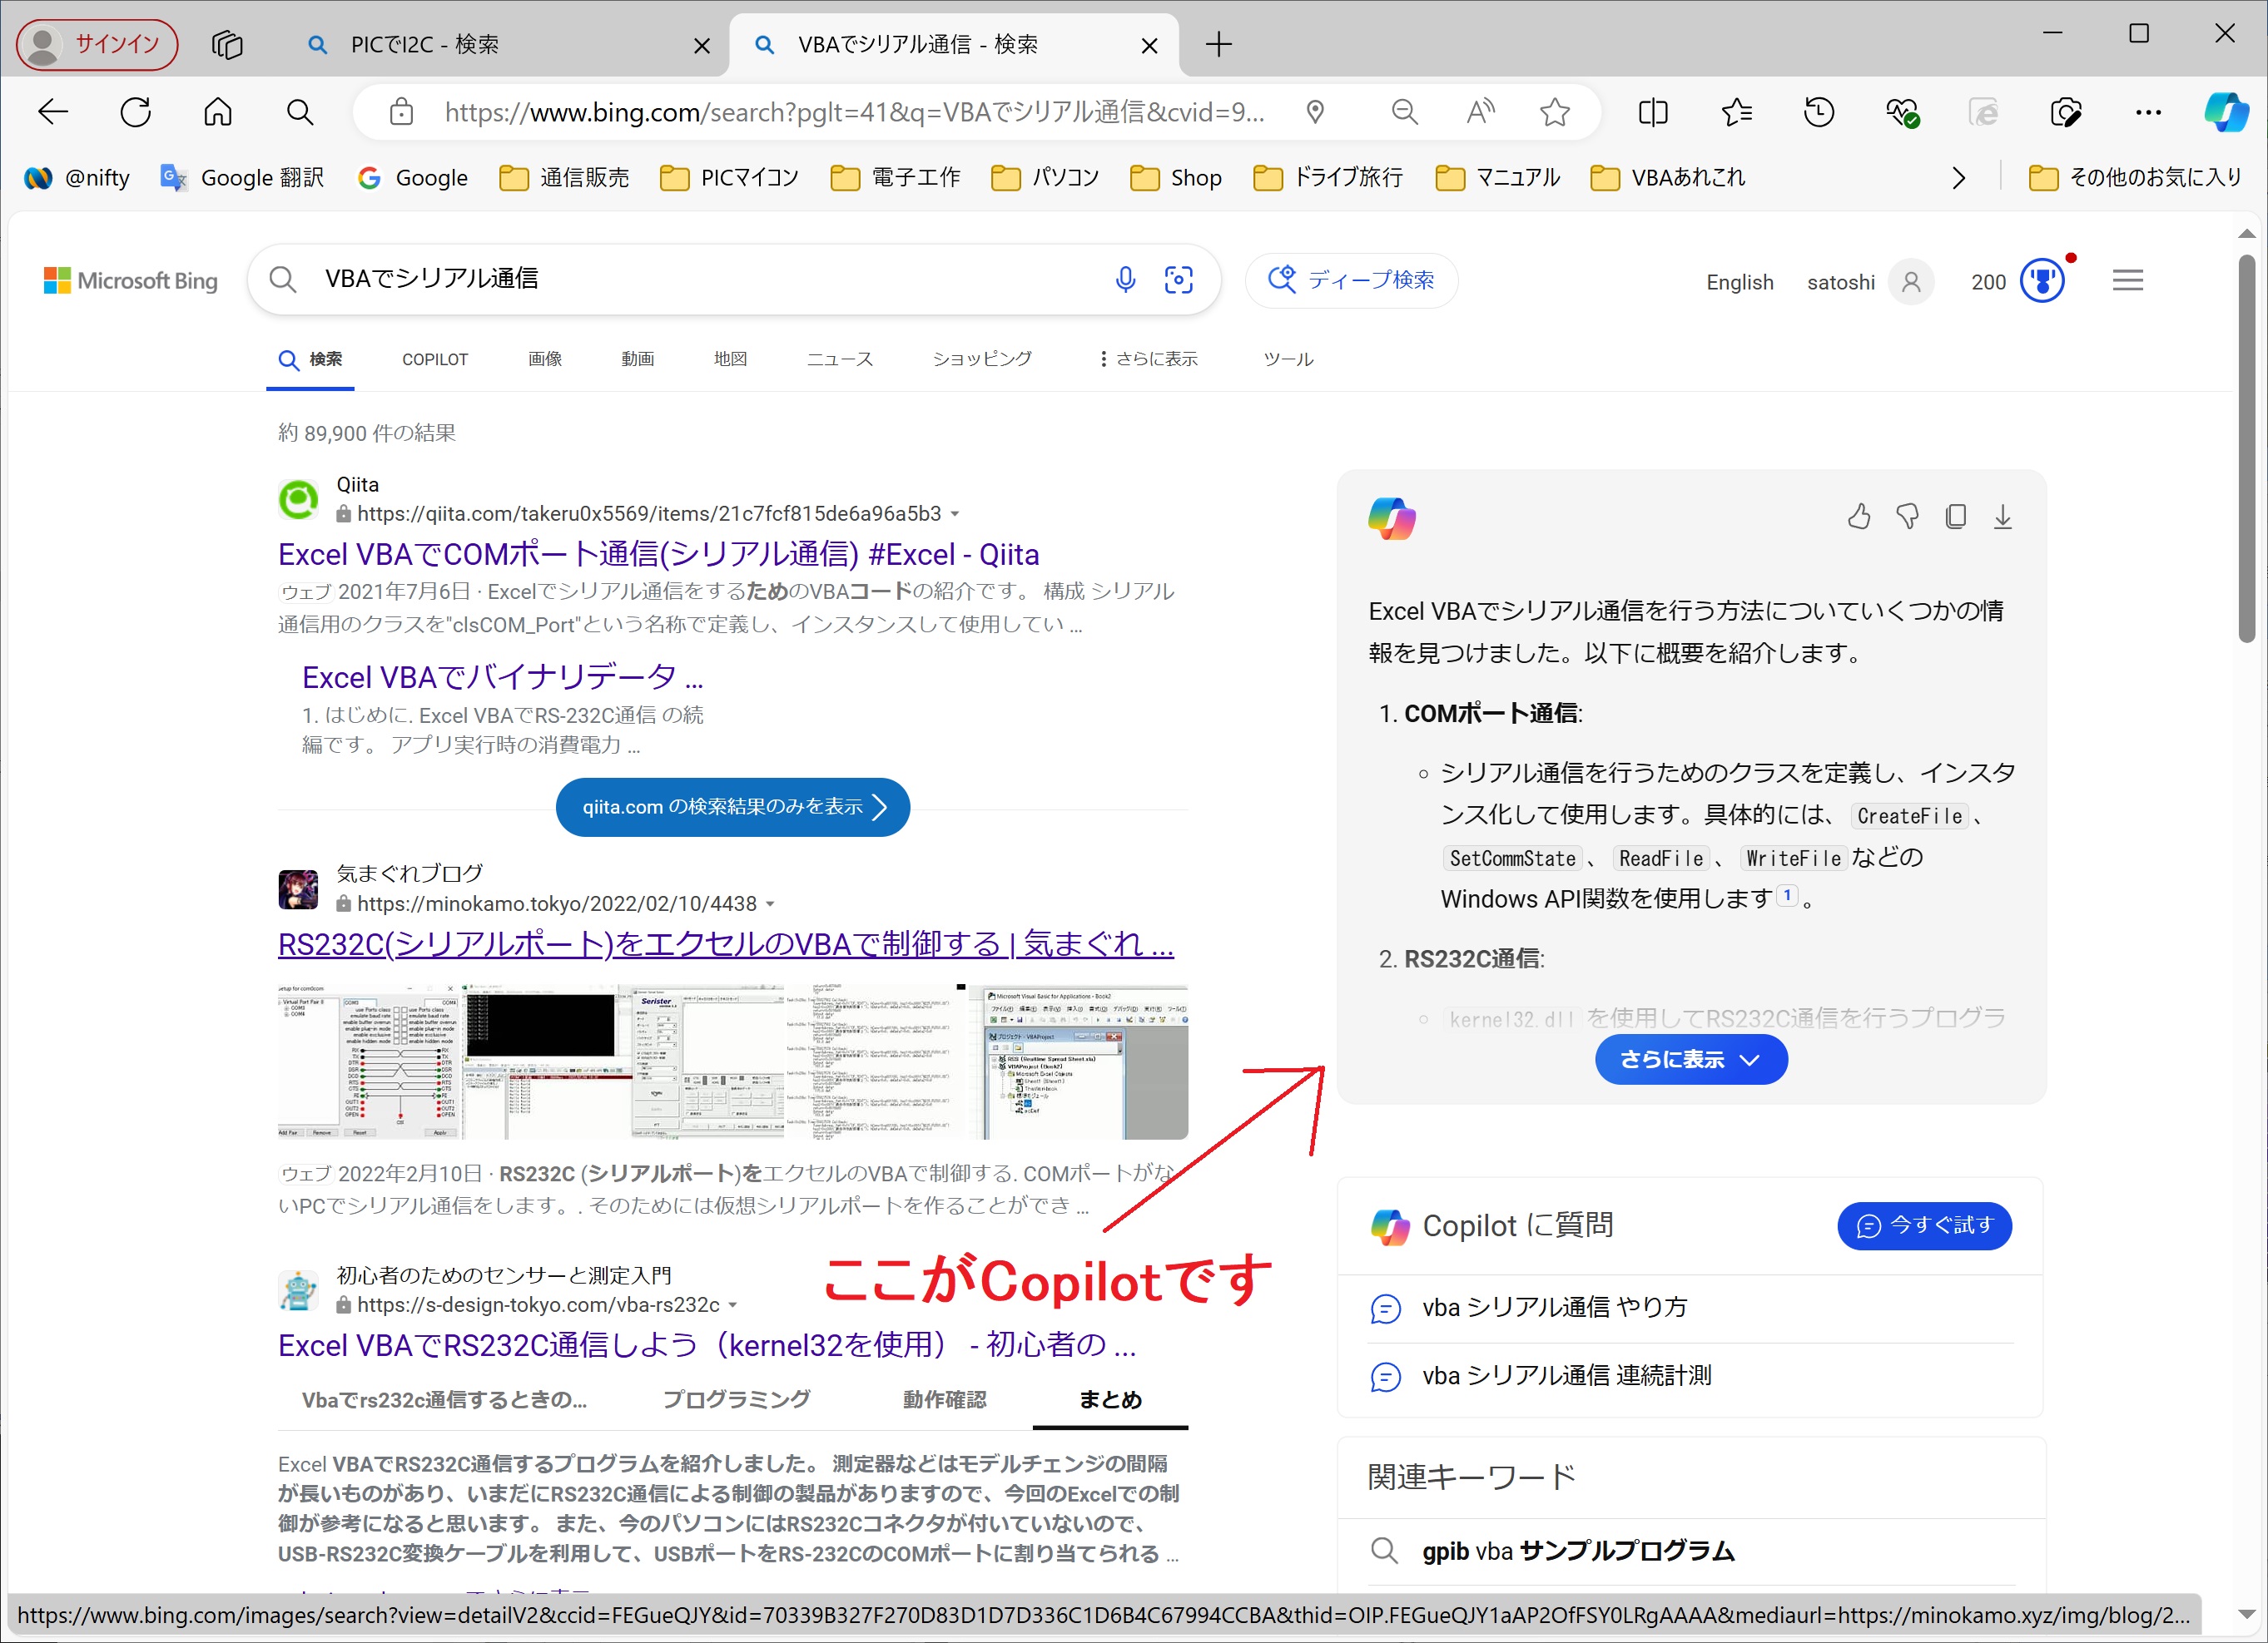Expand s-design-tokyo URL dropdown arrow
The height and width of the screenshot is (1643, 2268).
pyautogui.click(x=733, y=1305)
